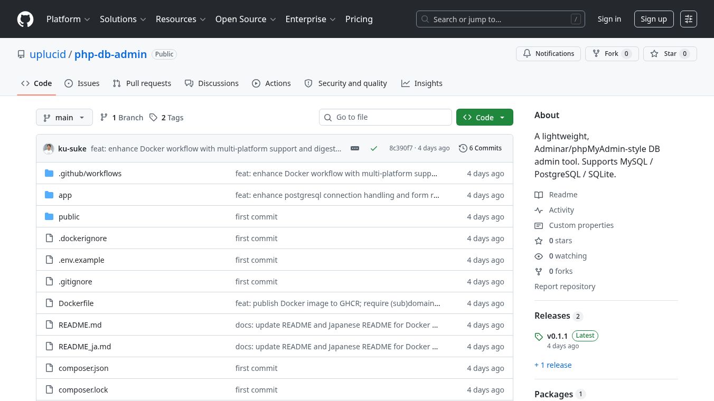Click the Notifications button
Screen dimensions: 714x401
pyautogui.click(x=549, y=54)
